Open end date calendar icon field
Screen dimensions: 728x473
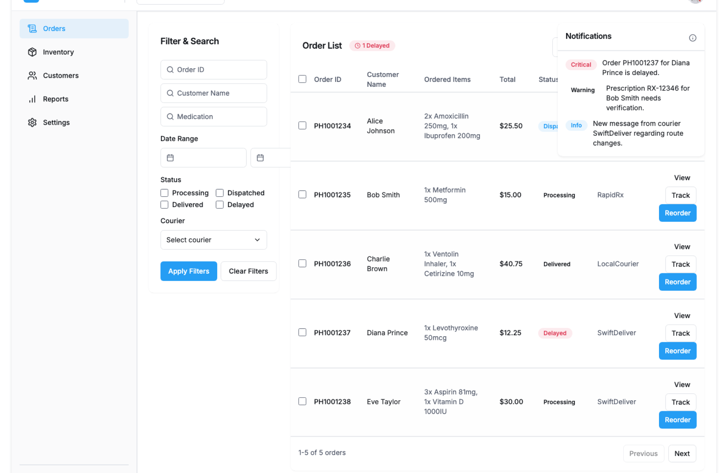(260, 158)
